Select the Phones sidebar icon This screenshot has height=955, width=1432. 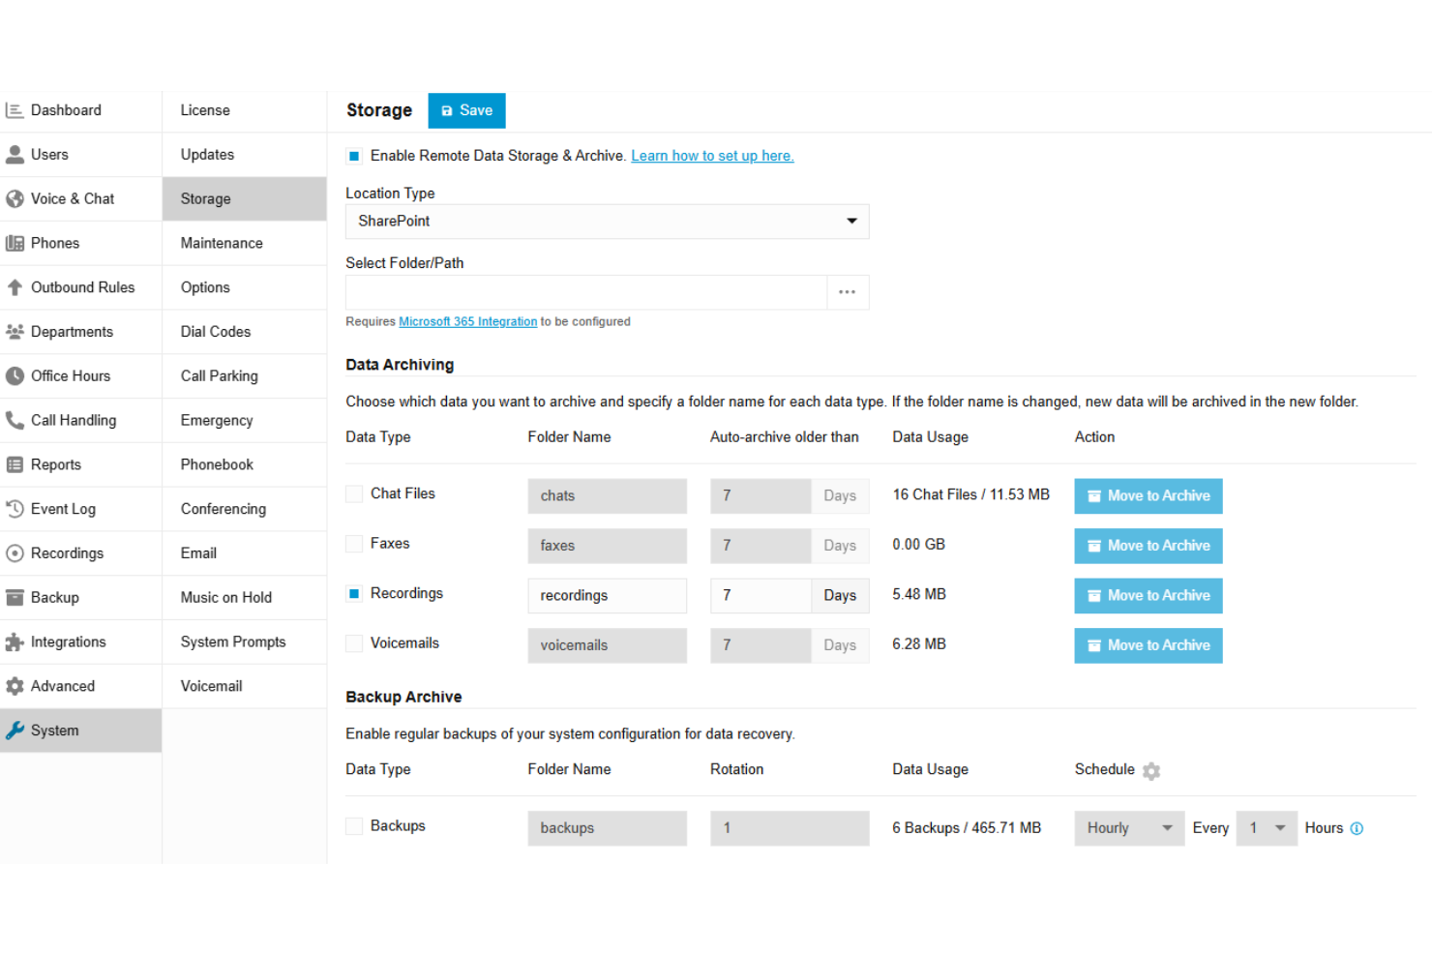tap(15, 243)
